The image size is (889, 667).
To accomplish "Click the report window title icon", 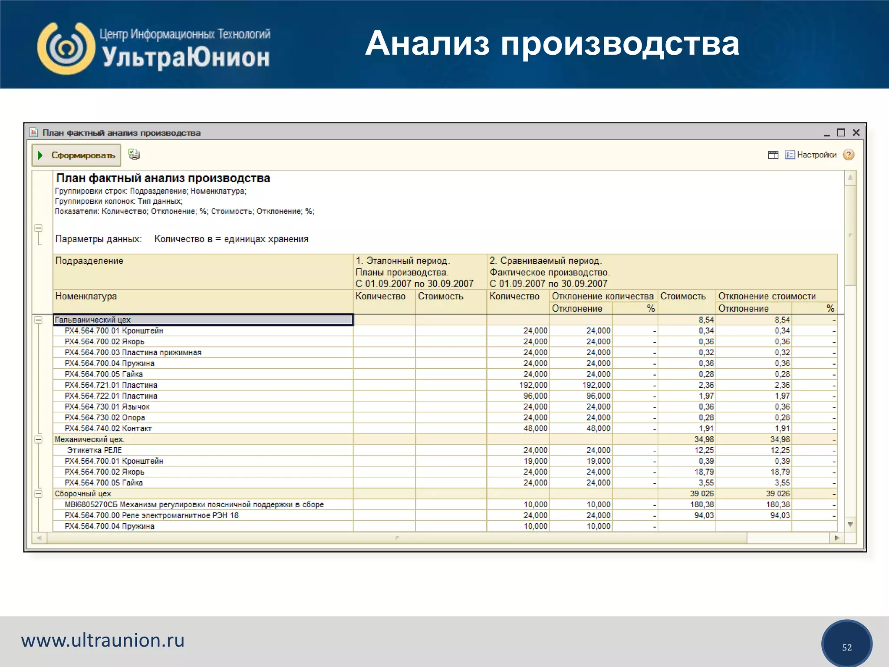I will [x=34, y=132].
